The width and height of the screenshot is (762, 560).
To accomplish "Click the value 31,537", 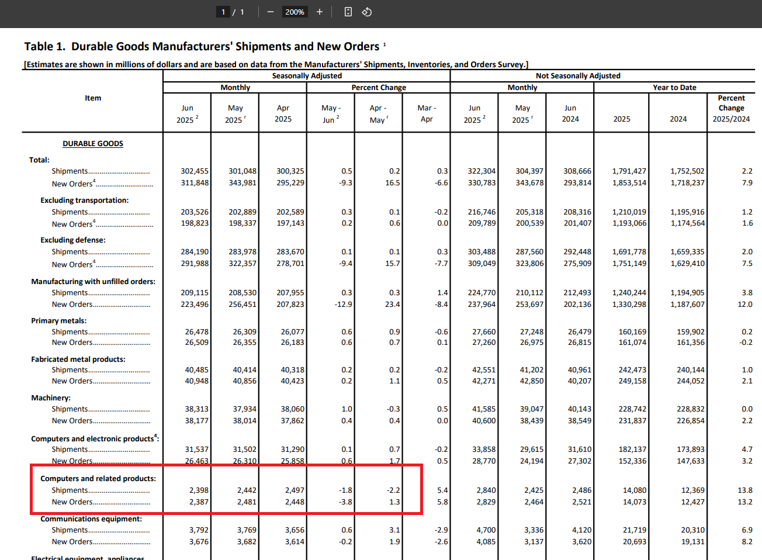I will click(x=197, y=450).
